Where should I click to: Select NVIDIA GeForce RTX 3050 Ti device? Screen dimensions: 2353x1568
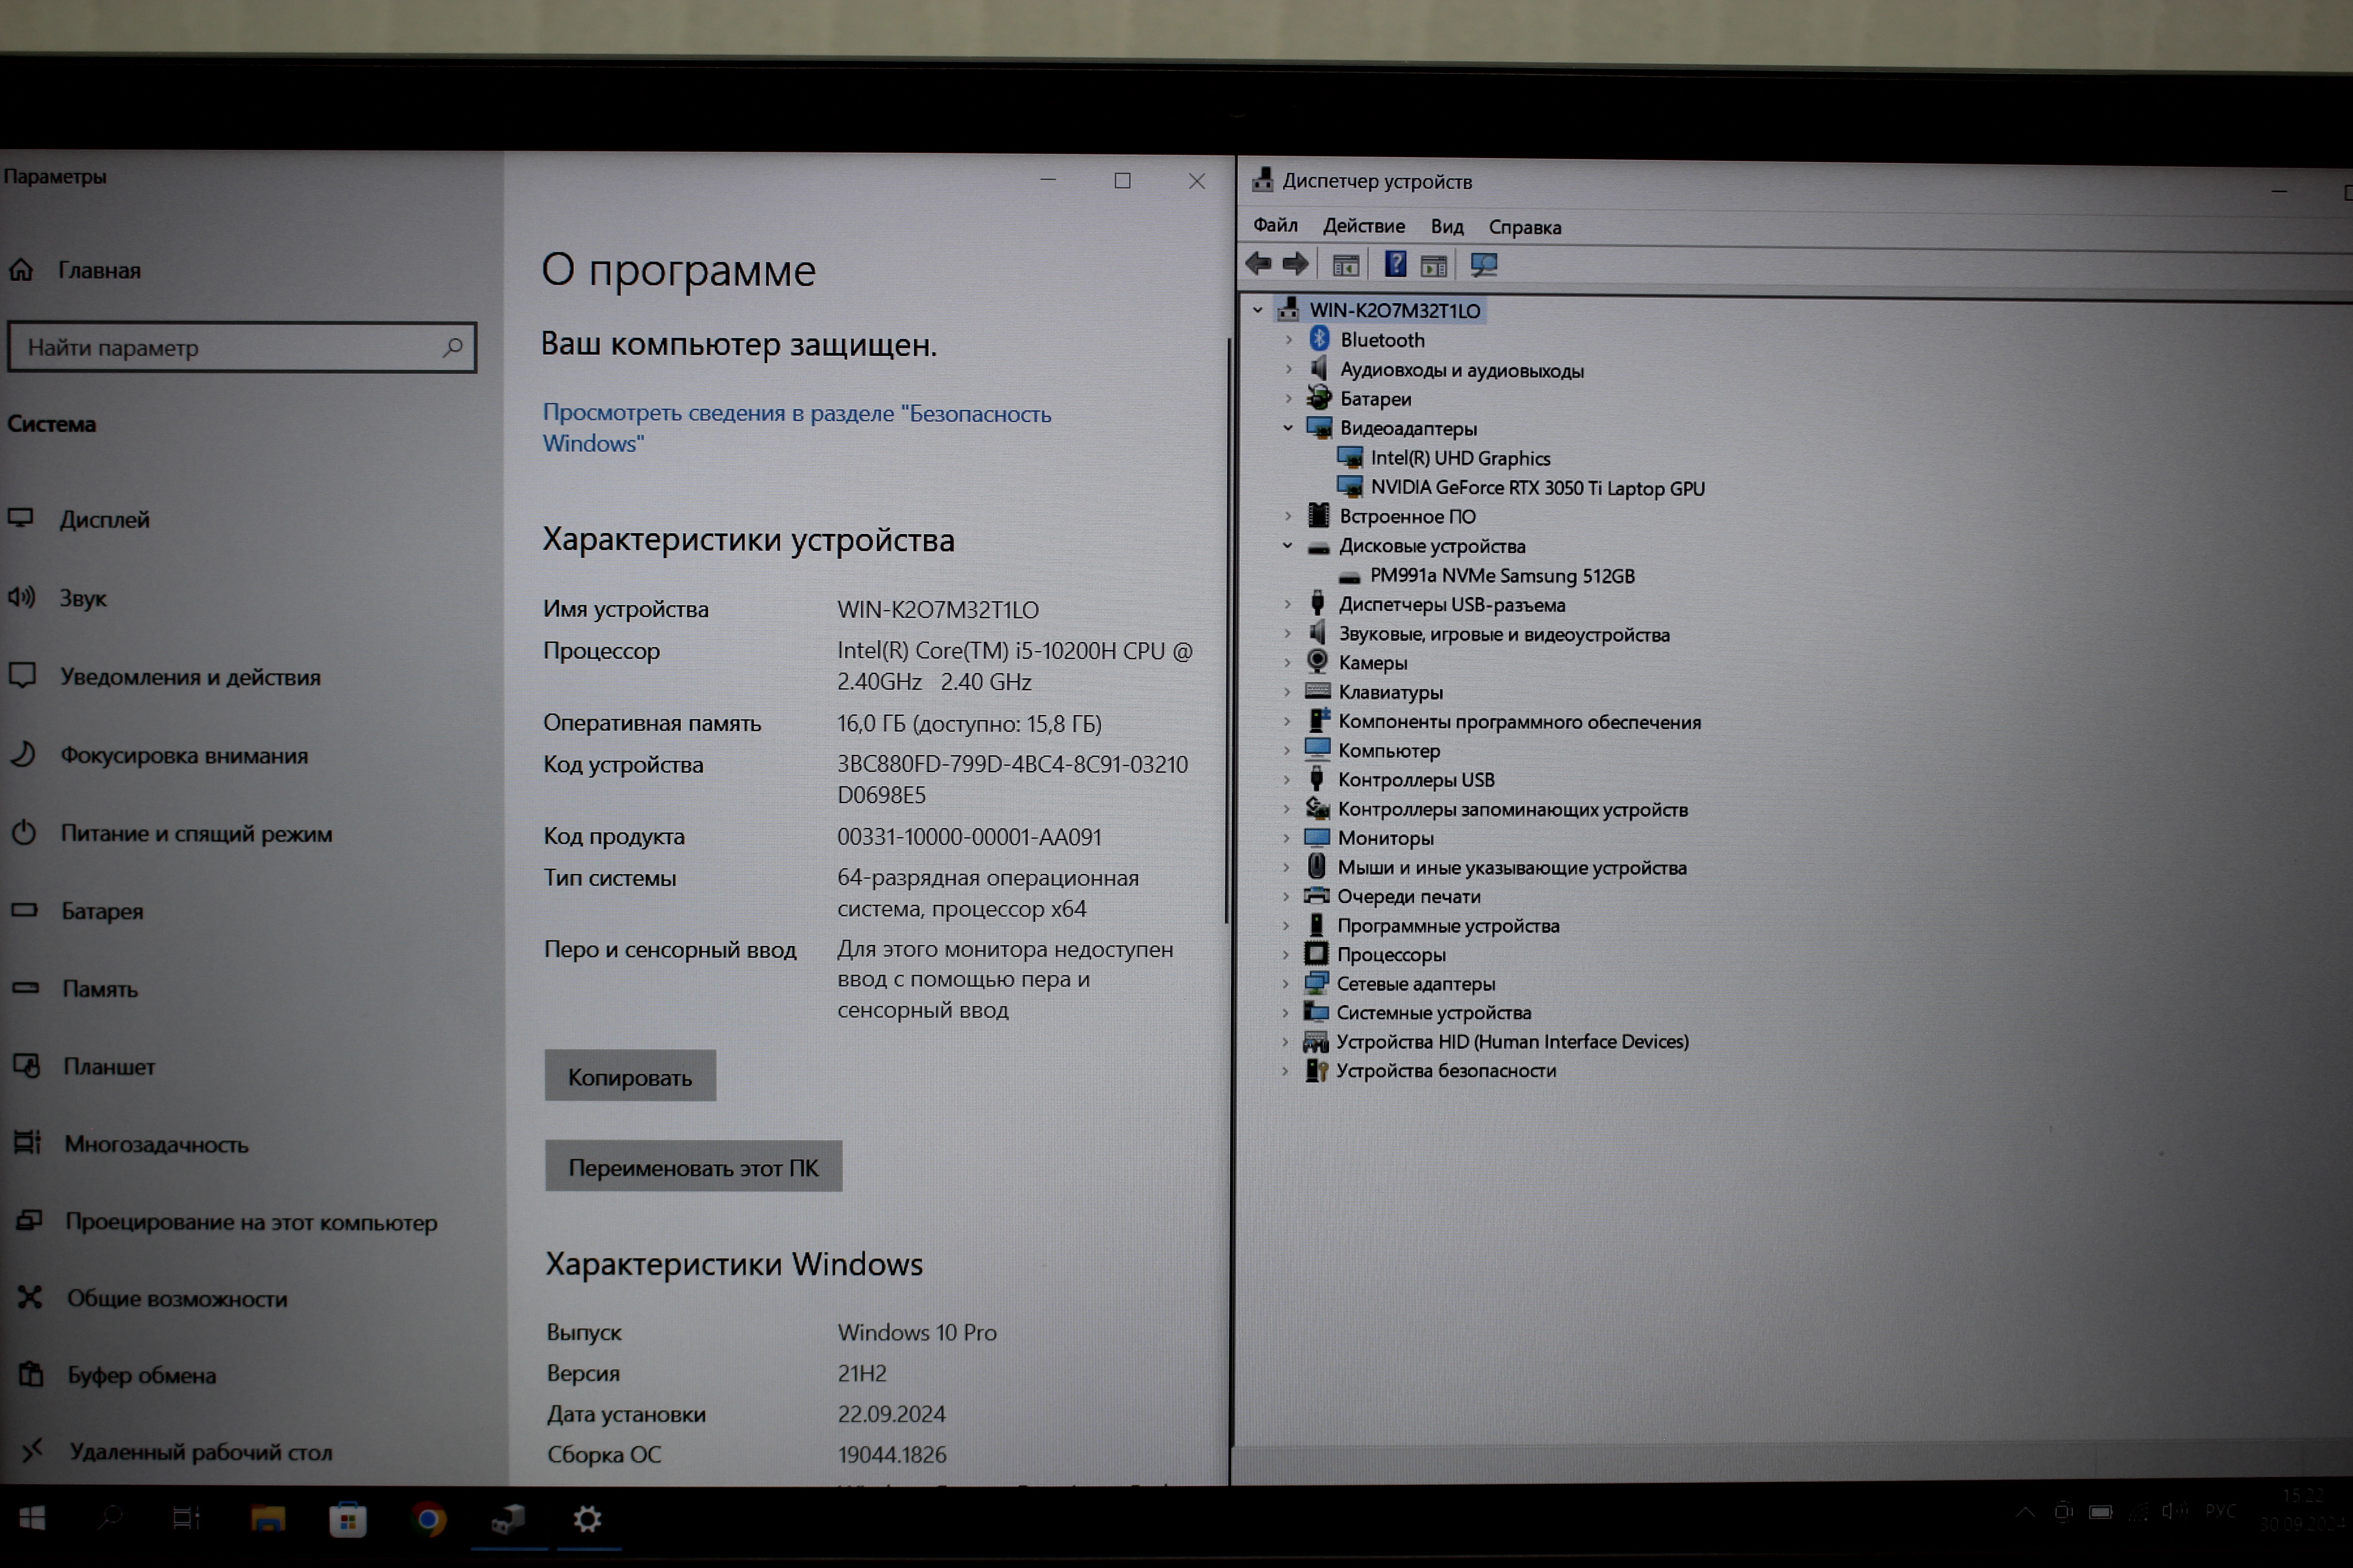1536,488
